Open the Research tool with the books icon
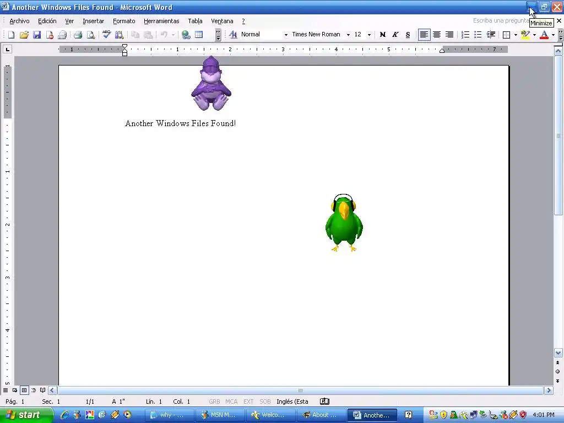The height and width of the screenshot is (423, 564). click(119, 35)
